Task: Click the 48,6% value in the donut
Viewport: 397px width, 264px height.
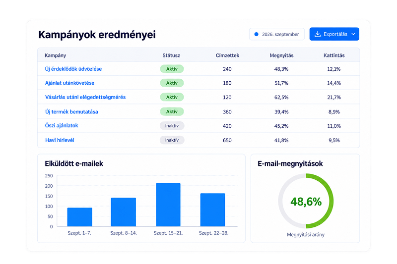Action: tap(306, 202)
